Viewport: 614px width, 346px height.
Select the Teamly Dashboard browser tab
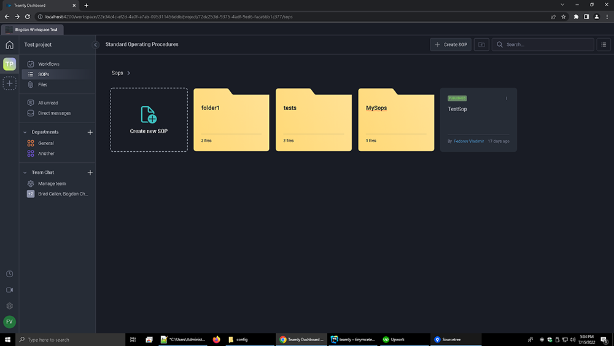(39, 6)
